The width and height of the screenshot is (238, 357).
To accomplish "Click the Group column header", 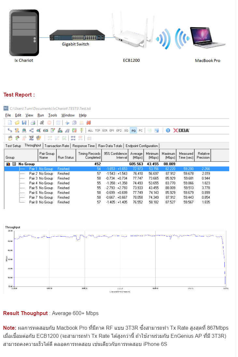I will pos(21,155).
